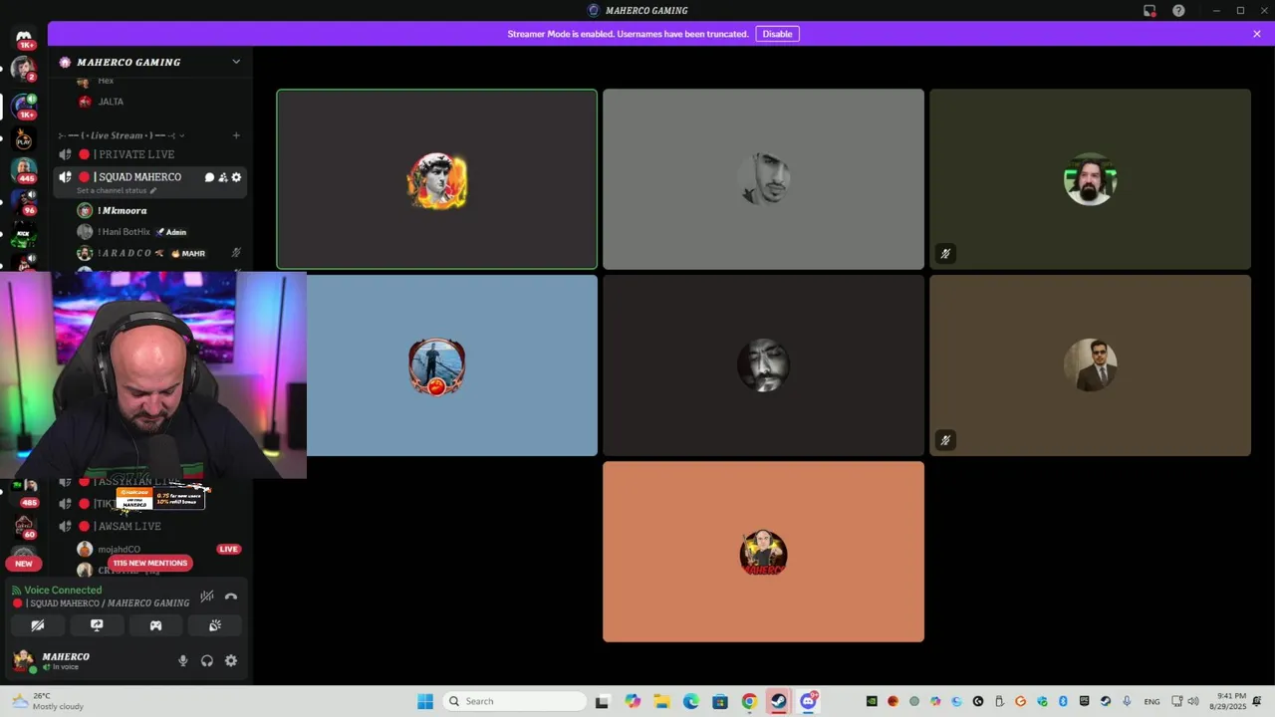This screenshot has width=1275, height=717.
Task: Open the weather widget Mostly cloudy
Action: (x=50, y=701)
